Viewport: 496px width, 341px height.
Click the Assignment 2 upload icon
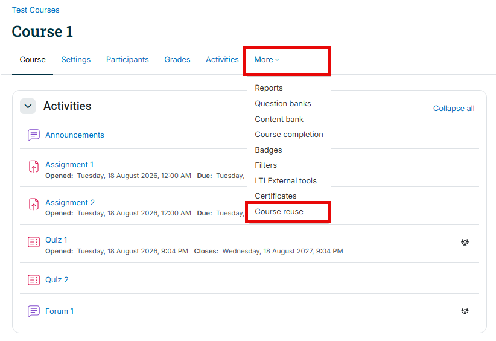[x=34, y=205]
